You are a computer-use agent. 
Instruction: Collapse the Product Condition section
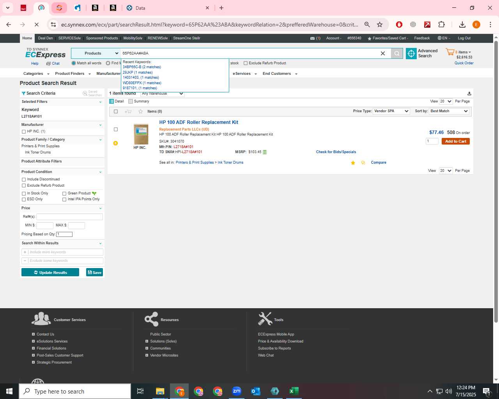point(100,172)
